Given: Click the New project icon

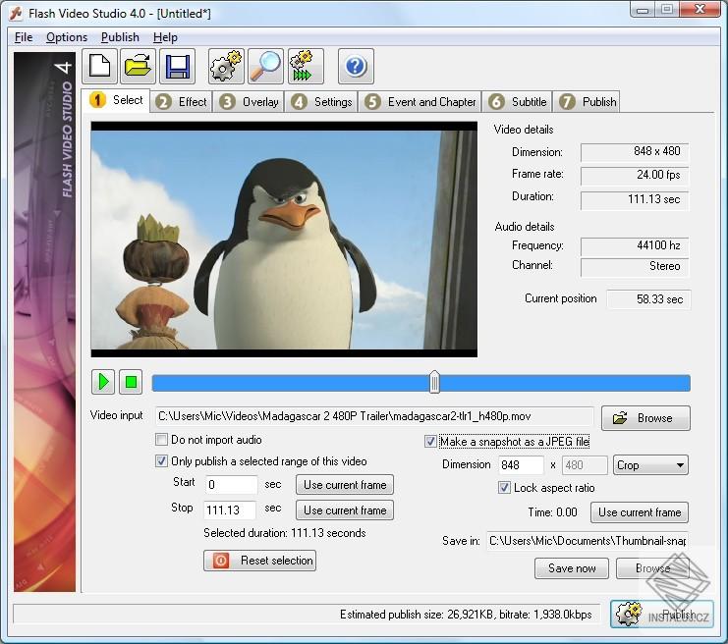Looking at the screenshot, I should point(99,67).
